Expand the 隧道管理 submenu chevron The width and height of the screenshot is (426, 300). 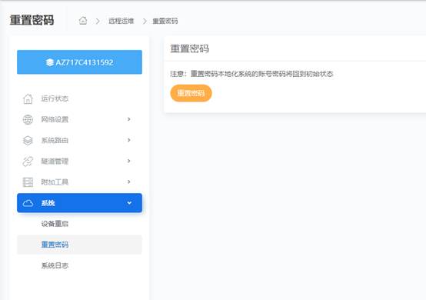pos(129,161)
